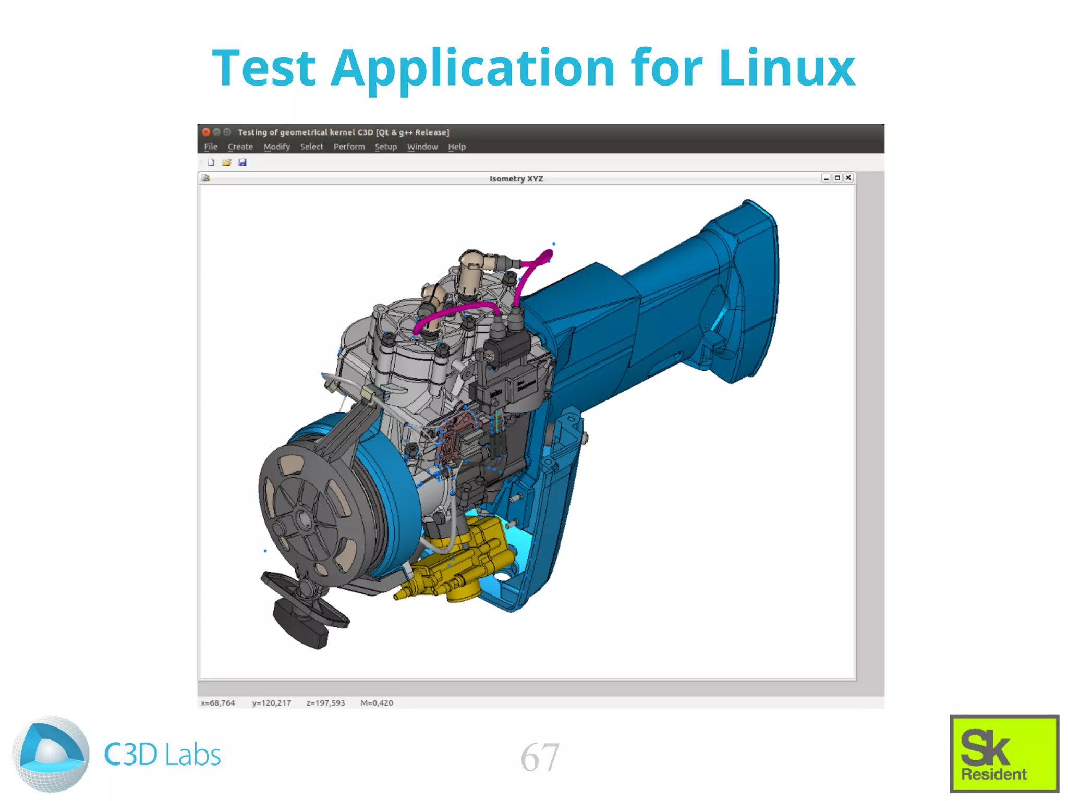Open the Create menu

point(240,147)
